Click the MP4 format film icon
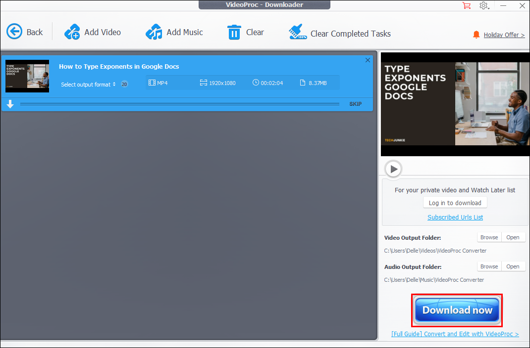Screen dimensions: 530x348 tap(152, 83)
